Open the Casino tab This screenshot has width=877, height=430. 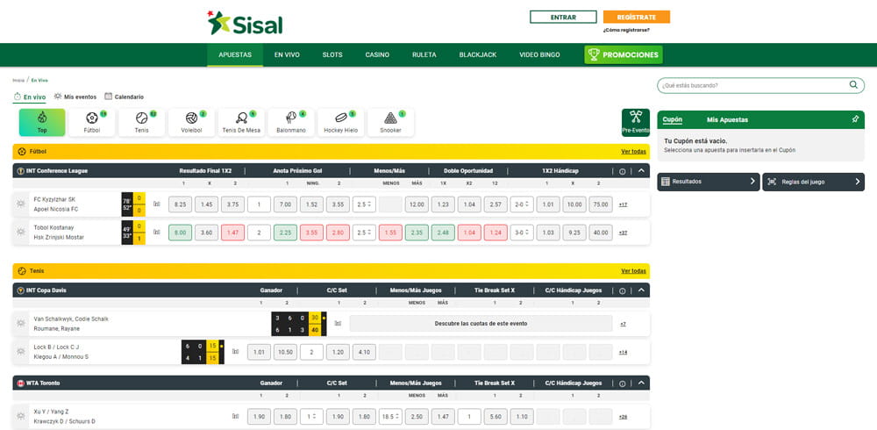point(377,55)
